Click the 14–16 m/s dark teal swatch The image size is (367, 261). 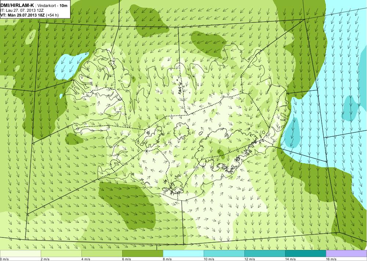tap(305, 254)
